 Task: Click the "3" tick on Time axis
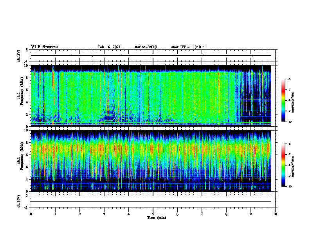[104, 214]
